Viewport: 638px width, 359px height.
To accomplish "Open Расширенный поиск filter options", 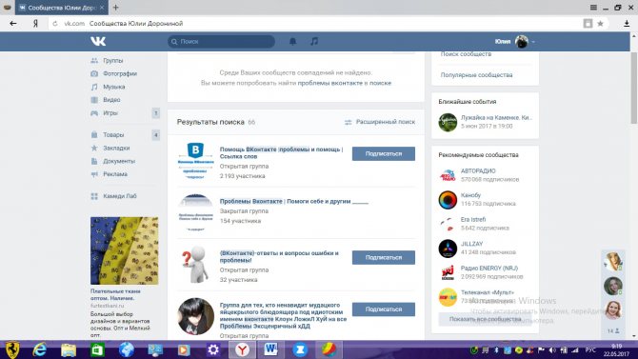I will [380, 122].
